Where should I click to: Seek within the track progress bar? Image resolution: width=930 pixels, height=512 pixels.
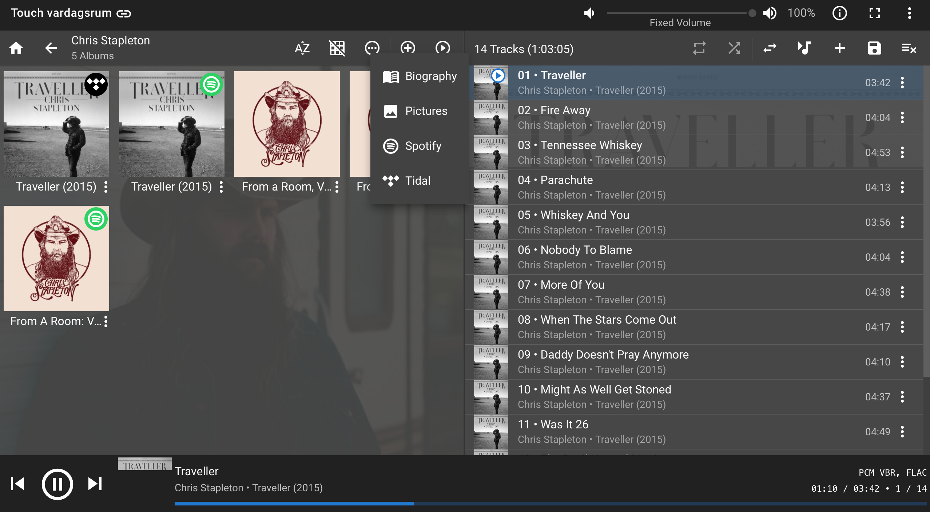click(551, 504)
